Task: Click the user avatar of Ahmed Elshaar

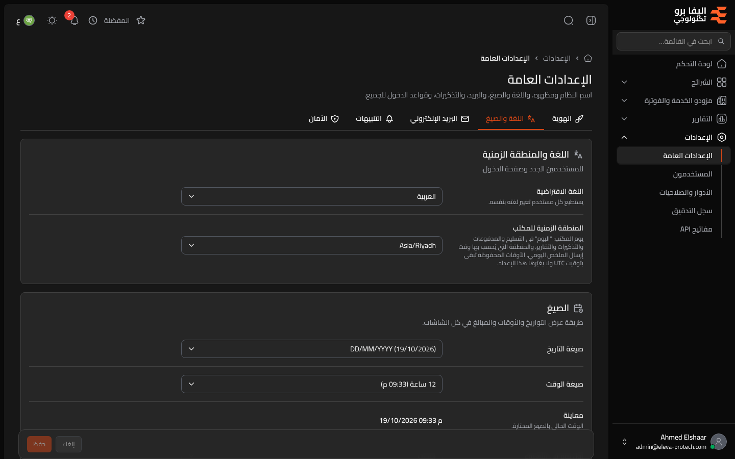Action: (719, 442)
